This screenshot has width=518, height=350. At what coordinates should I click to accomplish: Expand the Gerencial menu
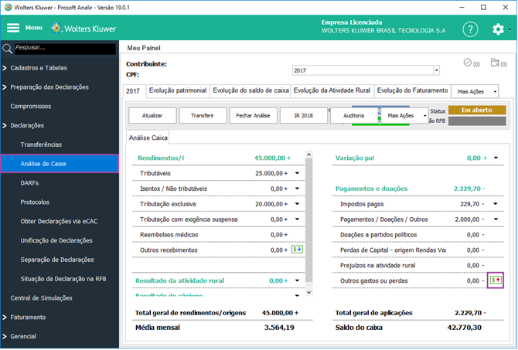tap(5, 336)
